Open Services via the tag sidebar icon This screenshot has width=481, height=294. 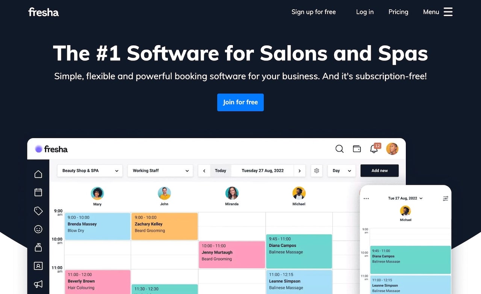point(38,211)
